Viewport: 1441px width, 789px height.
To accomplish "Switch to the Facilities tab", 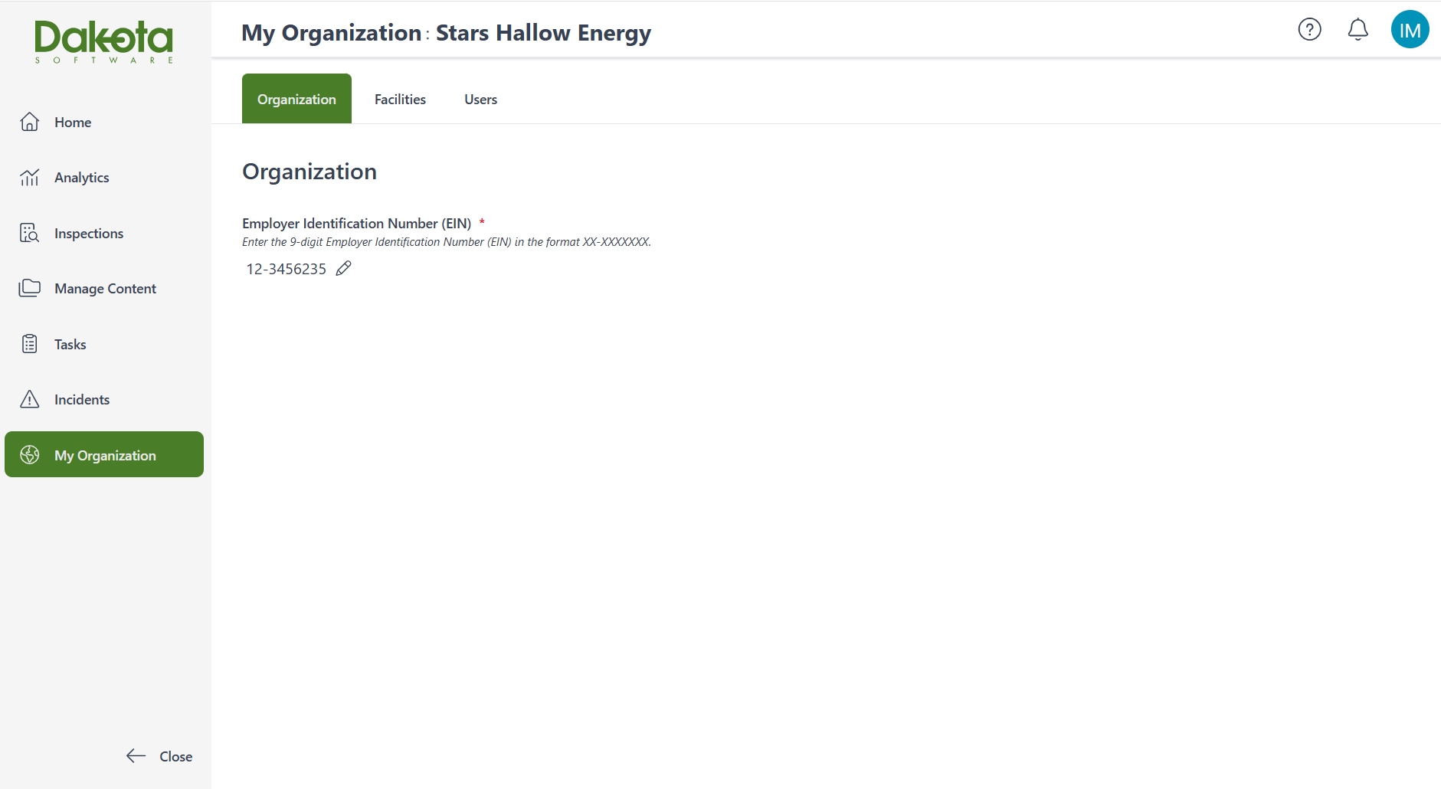I will coord(400,100).
